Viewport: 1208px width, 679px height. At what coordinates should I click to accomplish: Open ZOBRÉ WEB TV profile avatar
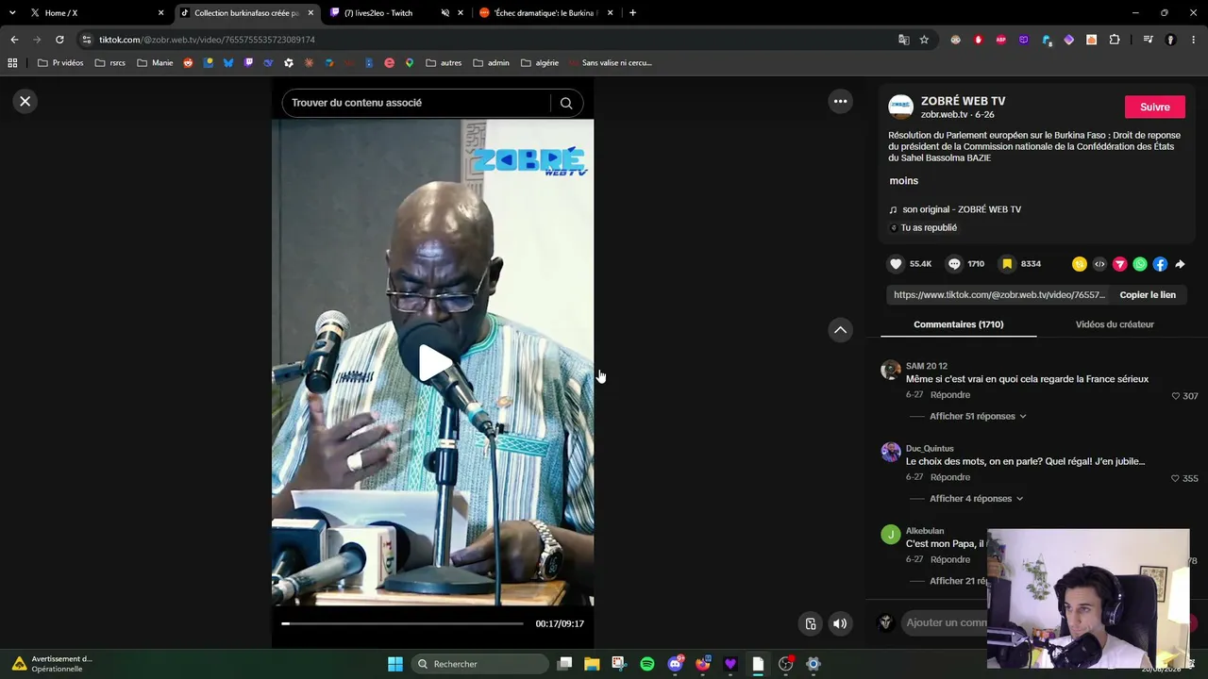900,107
